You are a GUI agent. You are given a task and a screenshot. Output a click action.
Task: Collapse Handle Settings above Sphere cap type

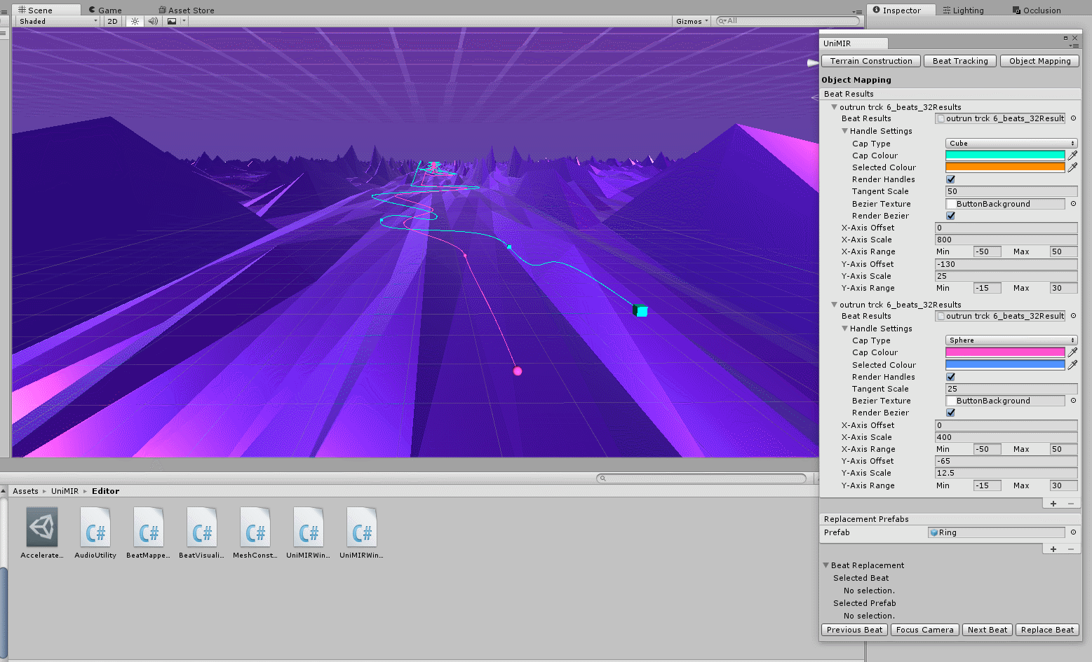(x=845, y=329)
